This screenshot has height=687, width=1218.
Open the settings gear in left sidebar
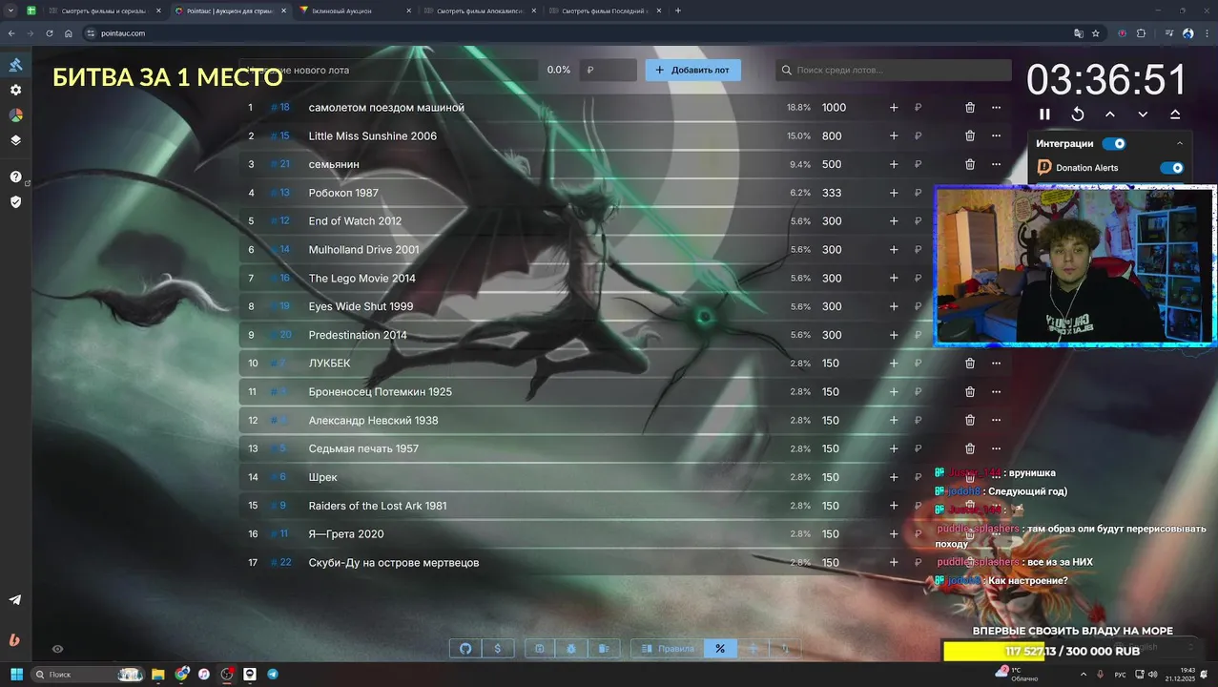(x=15, y=90)
